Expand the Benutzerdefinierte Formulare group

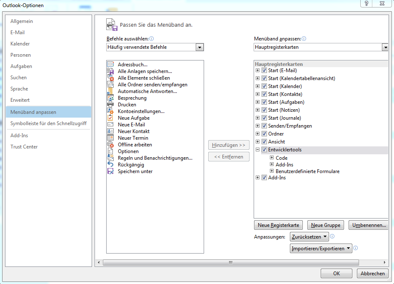272,171
